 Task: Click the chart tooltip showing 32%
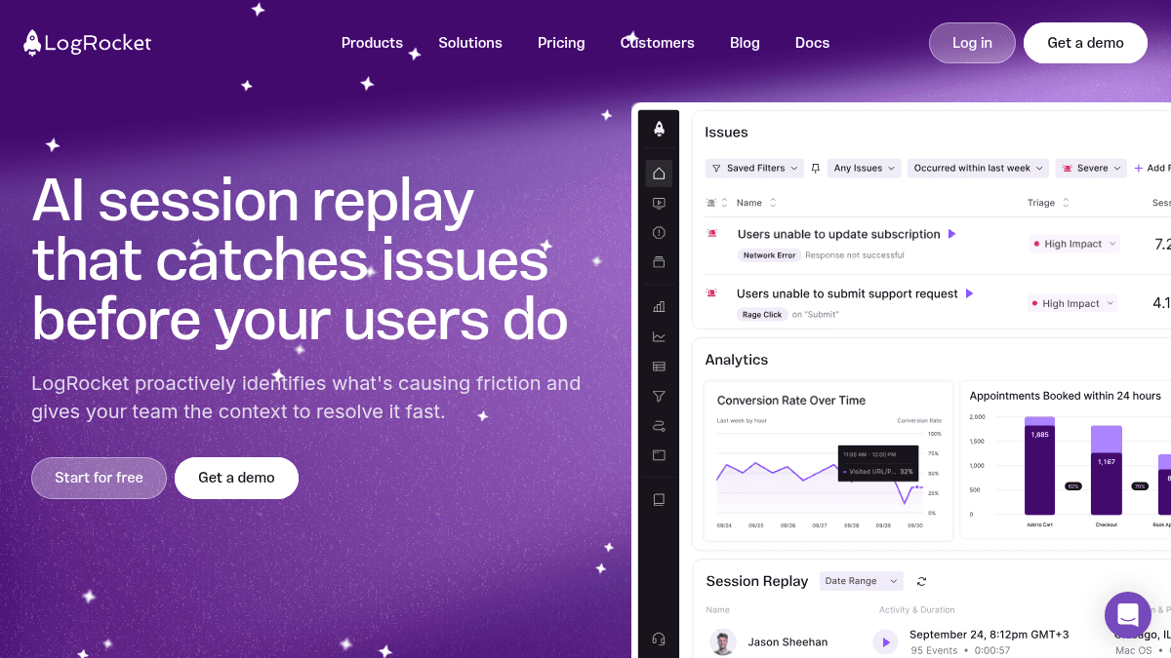click(x=878, y=463)
